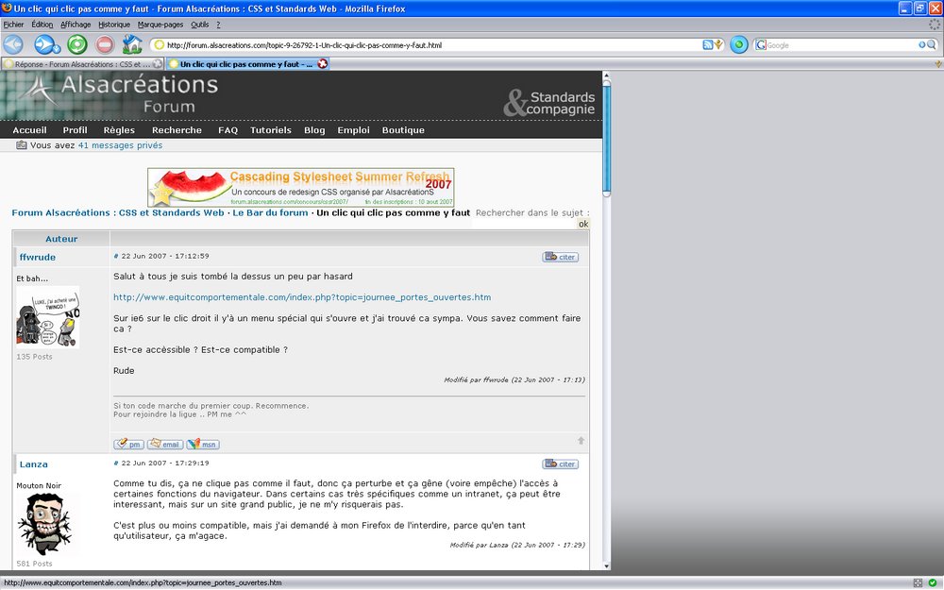This screenshot has height=590, width=944.
Task: Open Profil in forum navigation
Action: 75,130
